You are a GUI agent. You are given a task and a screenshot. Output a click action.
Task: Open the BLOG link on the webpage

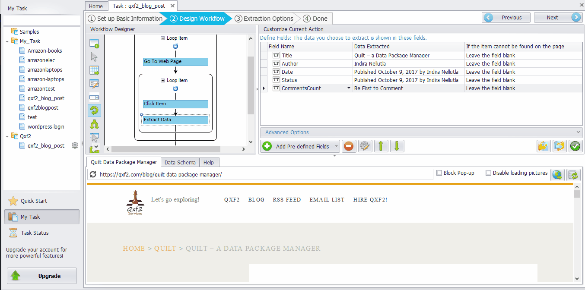click(x=256, y=199)
